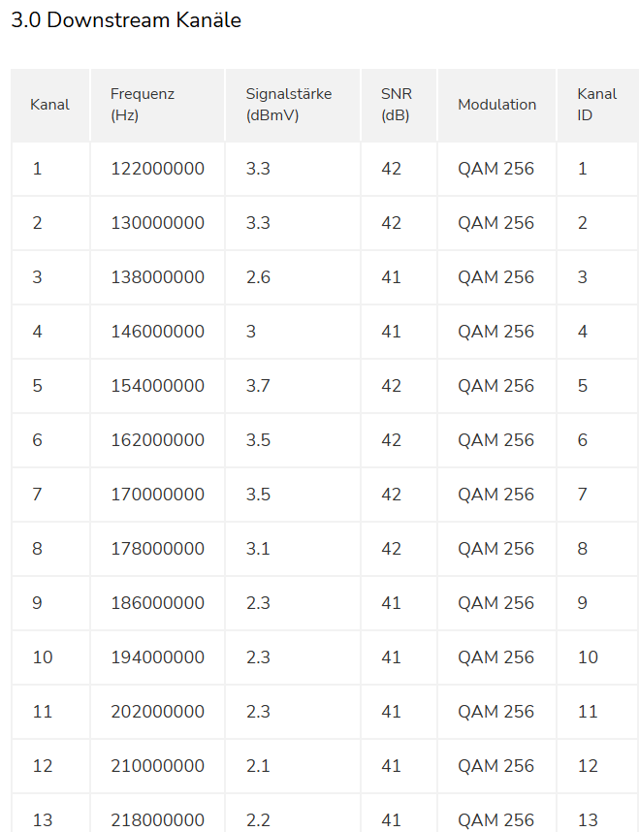Image resolution: width=639 pixels, height=832 pixels.
Task: Select the 'Signalstärke (dBmV)' column header
Action: [288, 105]
